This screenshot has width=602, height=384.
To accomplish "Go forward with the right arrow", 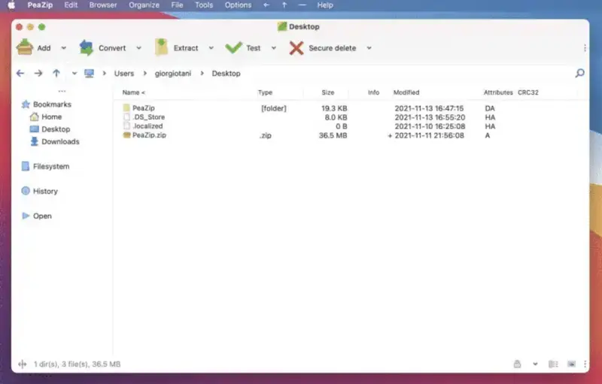I will tap(38, 73).
